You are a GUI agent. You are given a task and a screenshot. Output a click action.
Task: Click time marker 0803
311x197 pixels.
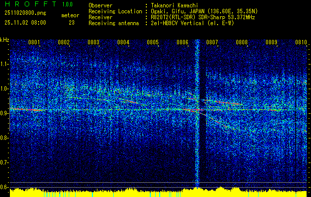93,42
